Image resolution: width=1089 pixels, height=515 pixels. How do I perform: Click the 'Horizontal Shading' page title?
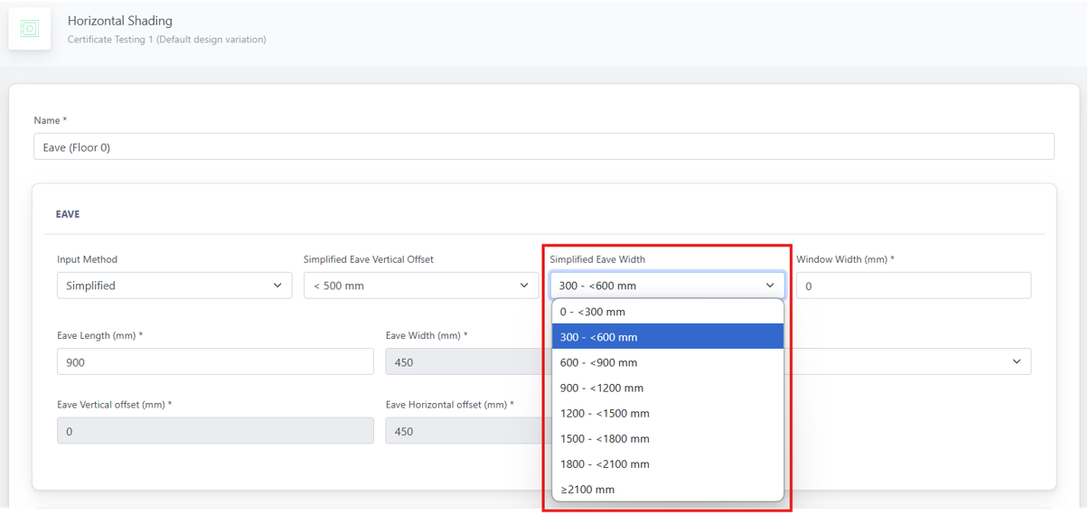tap(120, 21)
